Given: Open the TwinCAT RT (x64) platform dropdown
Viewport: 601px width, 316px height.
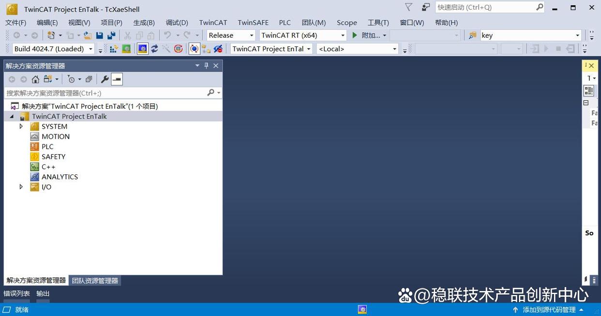Looking at the screenshot, I should tap(343, 35).
